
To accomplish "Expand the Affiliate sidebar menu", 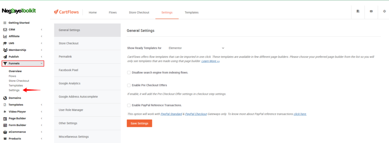I will point(42,36).
